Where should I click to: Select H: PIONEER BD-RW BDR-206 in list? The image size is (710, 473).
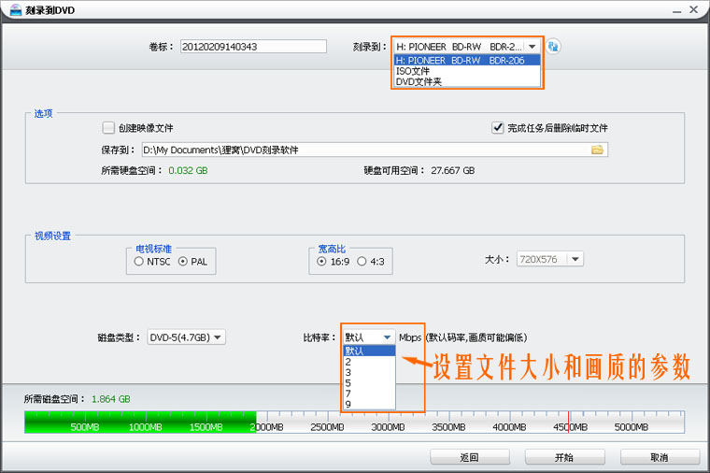pyautogui.click(x=467, y=60)
